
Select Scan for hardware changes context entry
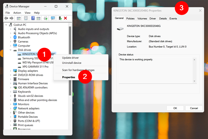(81, 70)
